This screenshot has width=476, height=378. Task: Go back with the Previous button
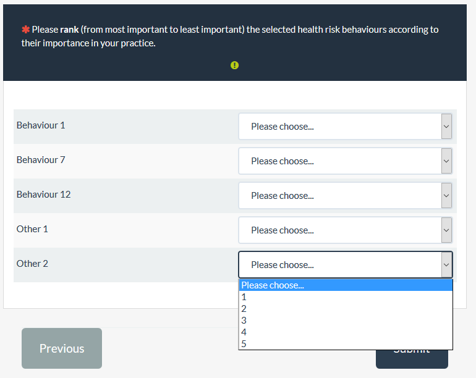click(62, 348)
